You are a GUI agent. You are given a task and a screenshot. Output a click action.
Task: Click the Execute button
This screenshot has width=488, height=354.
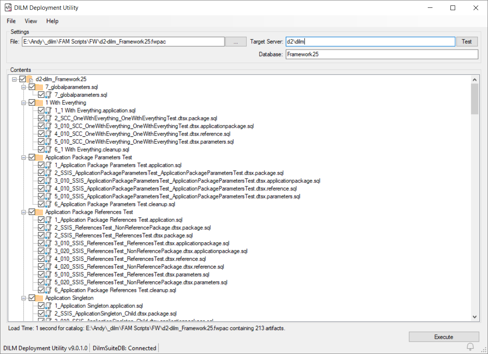(x=443, y=337)
